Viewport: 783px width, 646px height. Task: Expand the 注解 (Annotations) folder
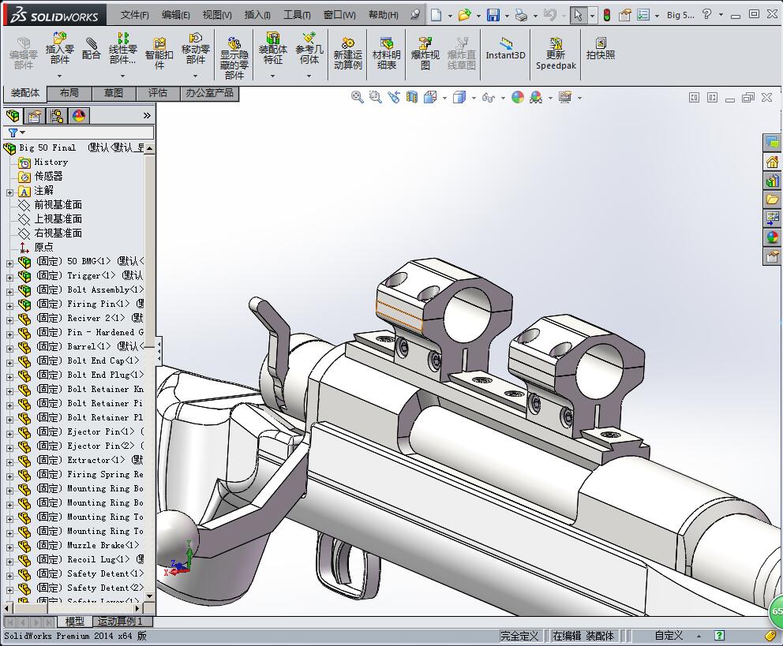click(9, 191)
